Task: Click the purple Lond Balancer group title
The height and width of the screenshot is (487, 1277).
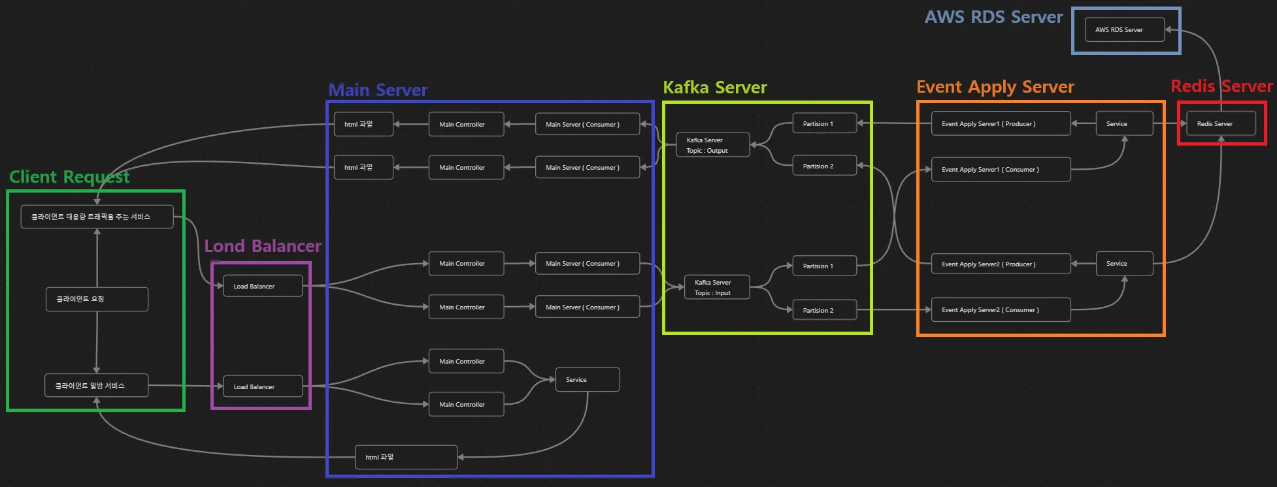Action: pyautogui.click(x=263, y=246)
